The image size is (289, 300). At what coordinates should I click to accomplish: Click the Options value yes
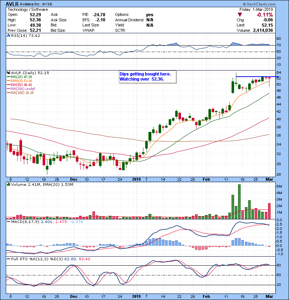[x=150, y=15]
